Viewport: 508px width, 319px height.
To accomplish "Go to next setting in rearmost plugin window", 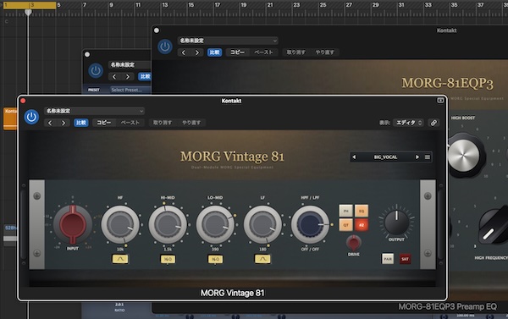I will 128,77.
